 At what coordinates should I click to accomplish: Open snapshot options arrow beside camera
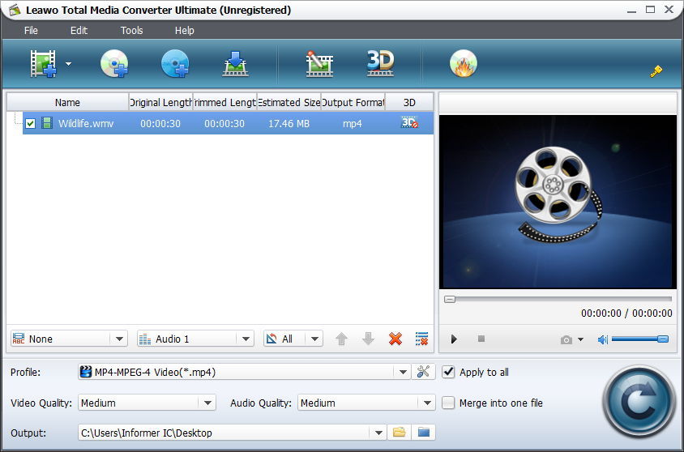tap(580, 339)
